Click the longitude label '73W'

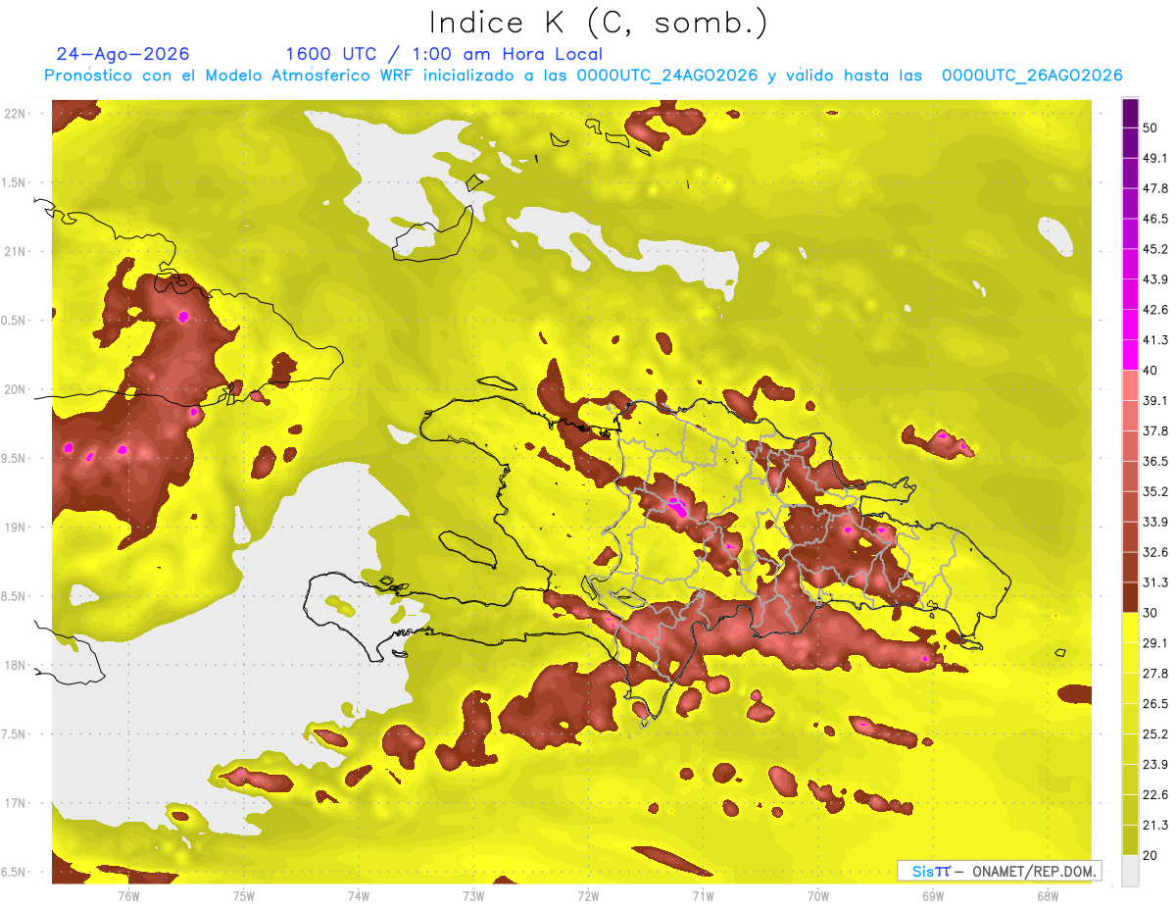tap(473, 895)
